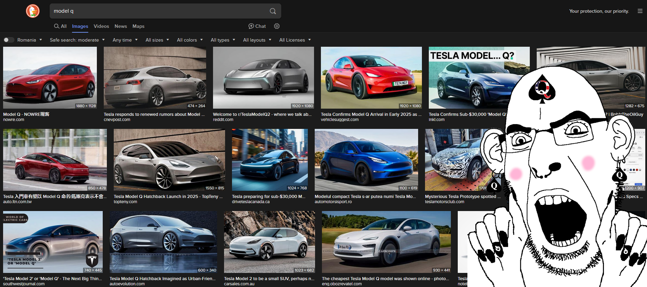Click the inkl.com source text

tap(436, 120)
